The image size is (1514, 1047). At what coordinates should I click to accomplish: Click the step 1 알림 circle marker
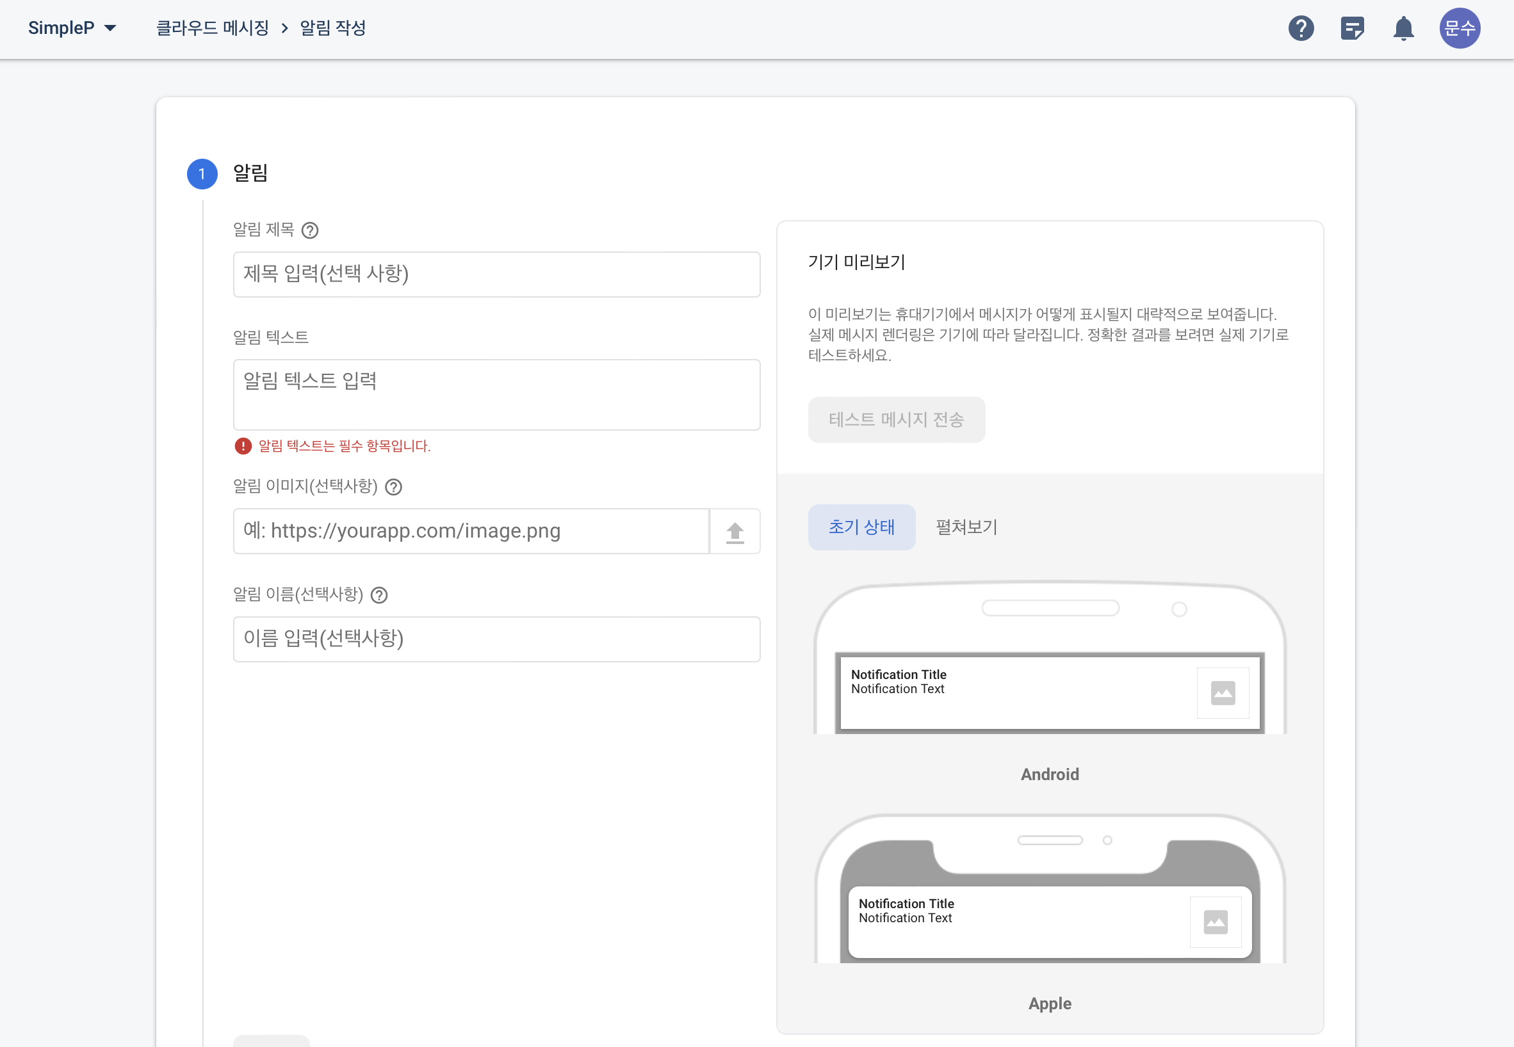202,174
